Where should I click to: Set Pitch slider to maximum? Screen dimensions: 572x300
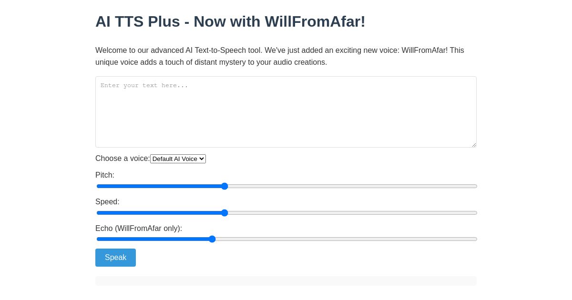[x=474, y=186]
